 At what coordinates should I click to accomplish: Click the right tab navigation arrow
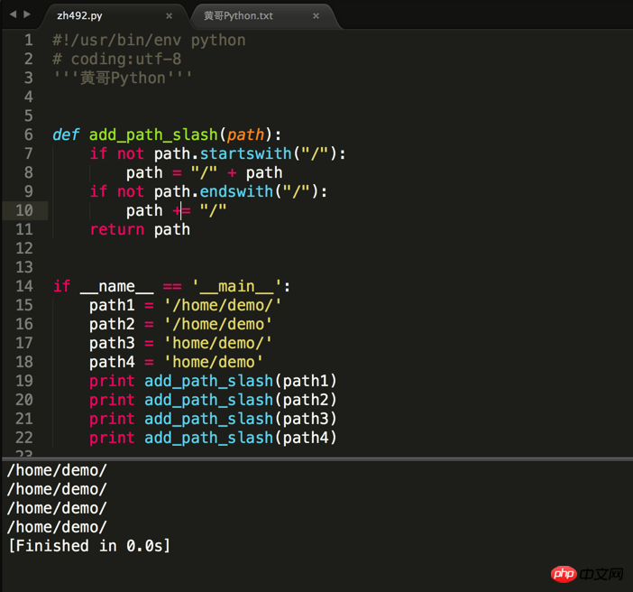[27, 15]
